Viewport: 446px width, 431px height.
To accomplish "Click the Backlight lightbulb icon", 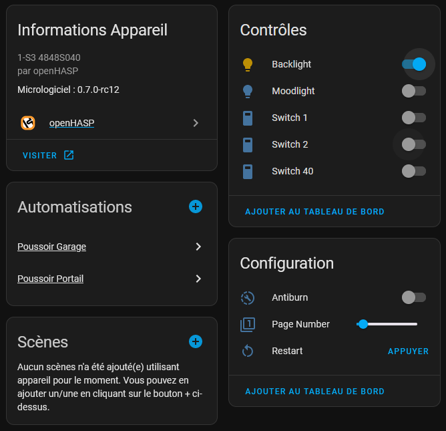I will point(248,64).
